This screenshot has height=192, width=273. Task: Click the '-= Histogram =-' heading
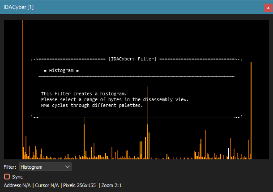[61, 71]
